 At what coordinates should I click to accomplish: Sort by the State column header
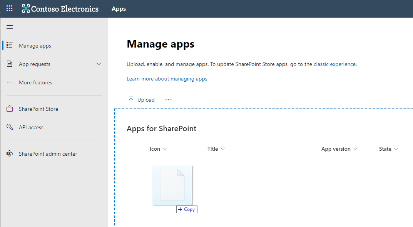click(385, 149)
